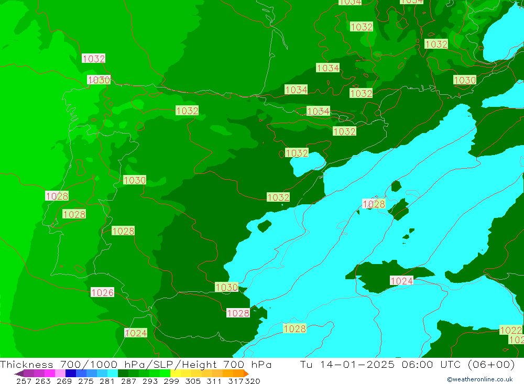Click the legend value 269
This screenshot has height=384, width=524.
point(64,381)
